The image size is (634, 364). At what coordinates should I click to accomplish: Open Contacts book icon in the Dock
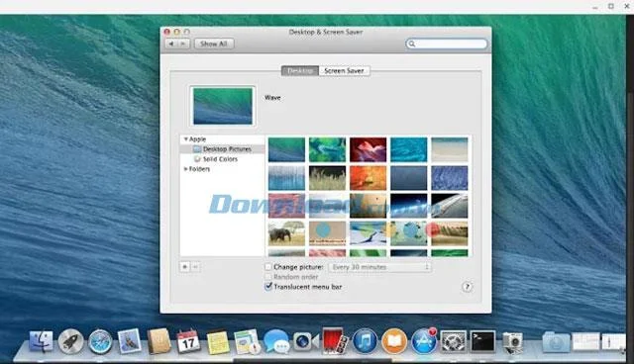tap(158, 341)
